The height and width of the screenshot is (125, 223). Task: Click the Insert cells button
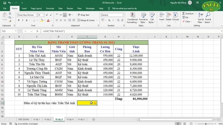162,18
